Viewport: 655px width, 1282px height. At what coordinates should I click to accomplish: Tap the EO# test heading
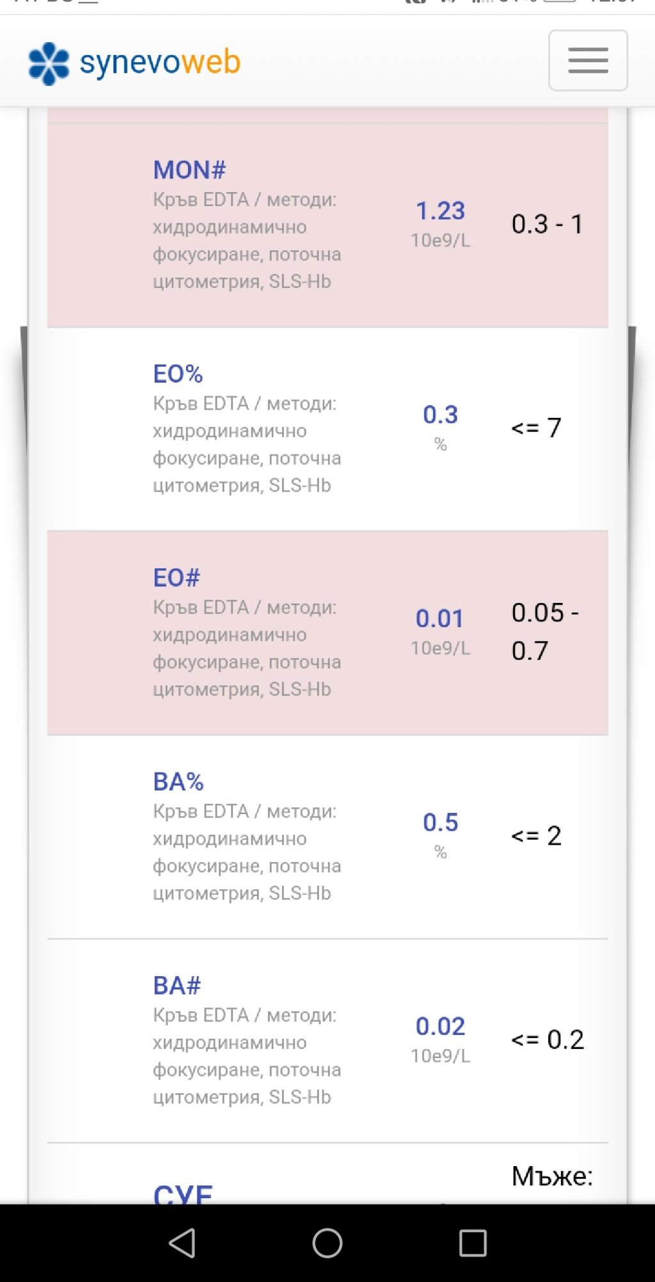point(177,578)
